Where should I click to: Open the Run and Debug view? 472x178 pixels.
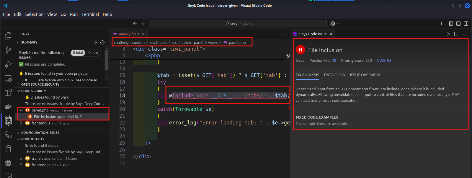click(x=8, y=64)
